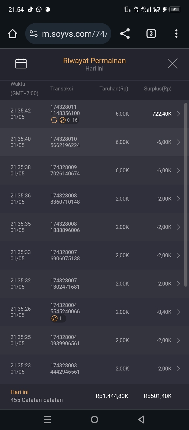This screenshot has height=430, width=189.
Task: Expand the 21:35:26 row with -0,40K surplus
Action: pyautogui.click(x=178, y=312)
